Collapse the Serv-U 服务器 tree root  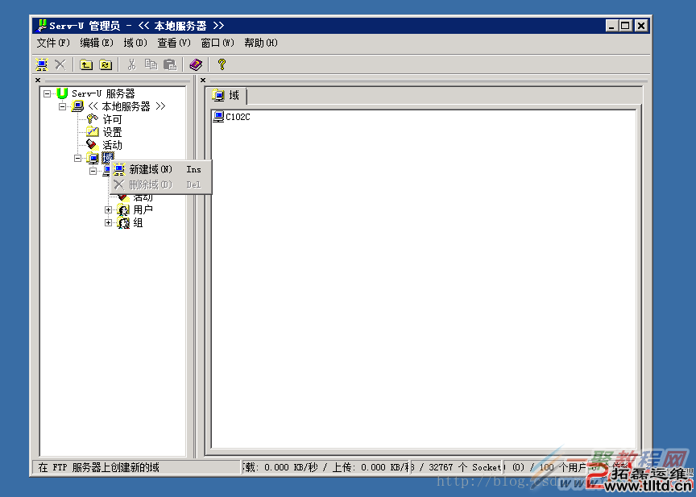(x=48, y=93)
